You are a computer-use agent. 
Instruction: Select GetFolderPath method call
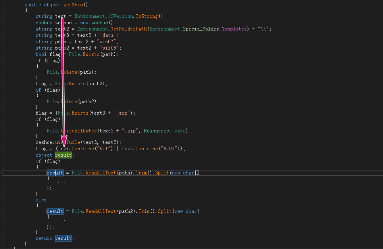(x=129, y=29)
